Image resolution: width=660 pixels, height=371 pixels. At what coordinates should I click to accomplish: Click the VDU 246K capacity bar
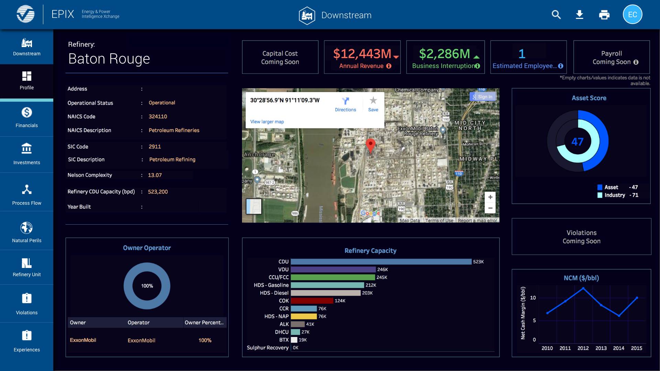click(333, 270)
